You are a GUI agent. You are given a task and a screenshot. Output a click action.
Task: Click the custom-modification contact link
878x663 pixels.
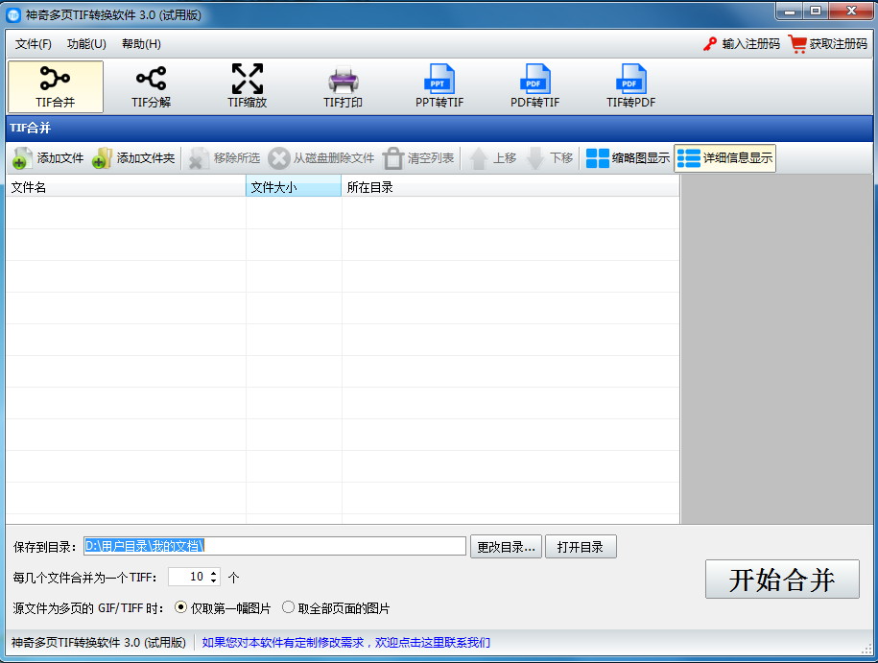(346, 642)
